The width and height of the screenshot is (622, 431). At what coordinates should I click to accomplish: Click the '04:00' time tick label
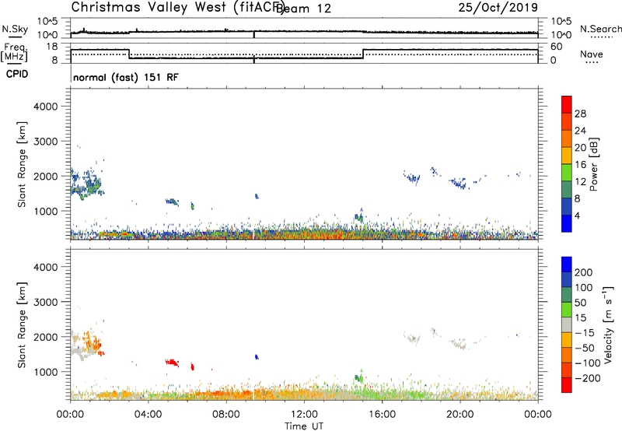[148, 415]
